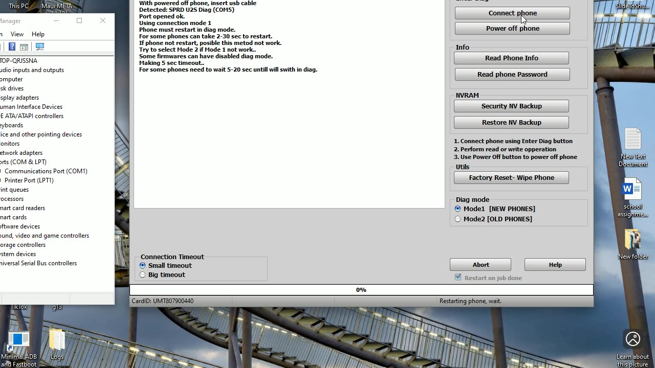Select Communications Port (COM1) in device tree
The image size is (655, 368).
pos(46,171)
